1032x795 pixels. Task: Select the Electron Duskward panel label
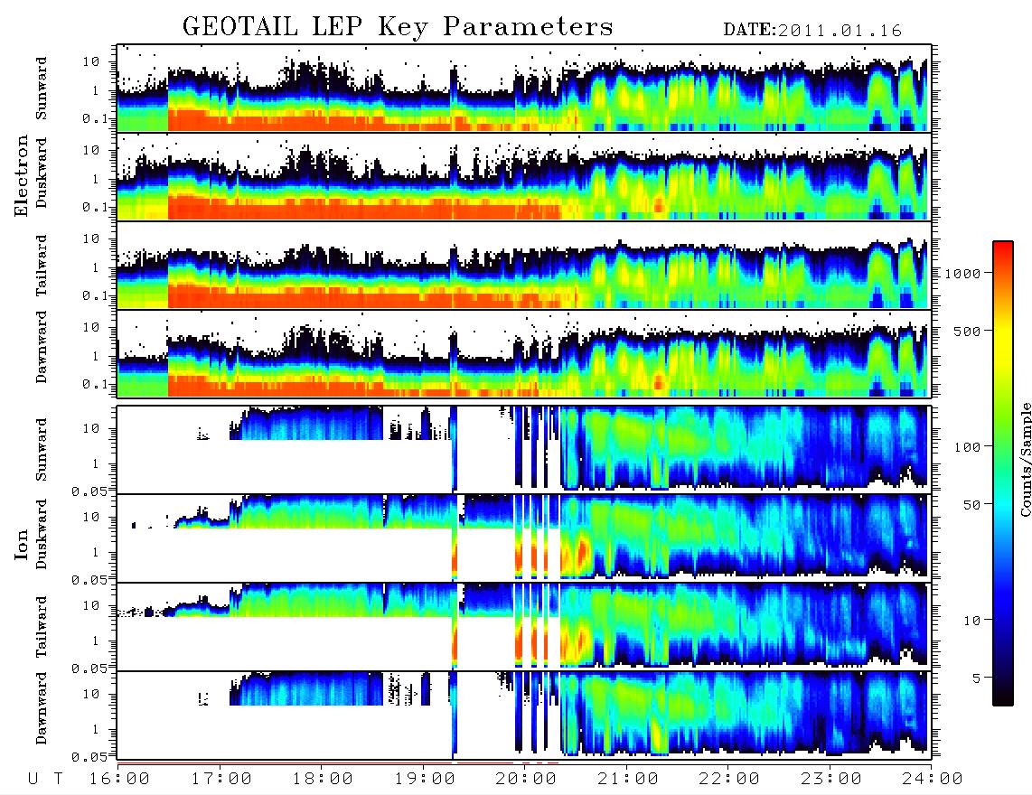[x=42, y=173]
